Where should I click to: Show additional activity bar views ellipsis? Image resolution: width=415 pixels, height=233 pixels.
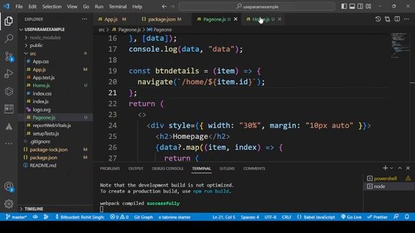coord(8,144)
